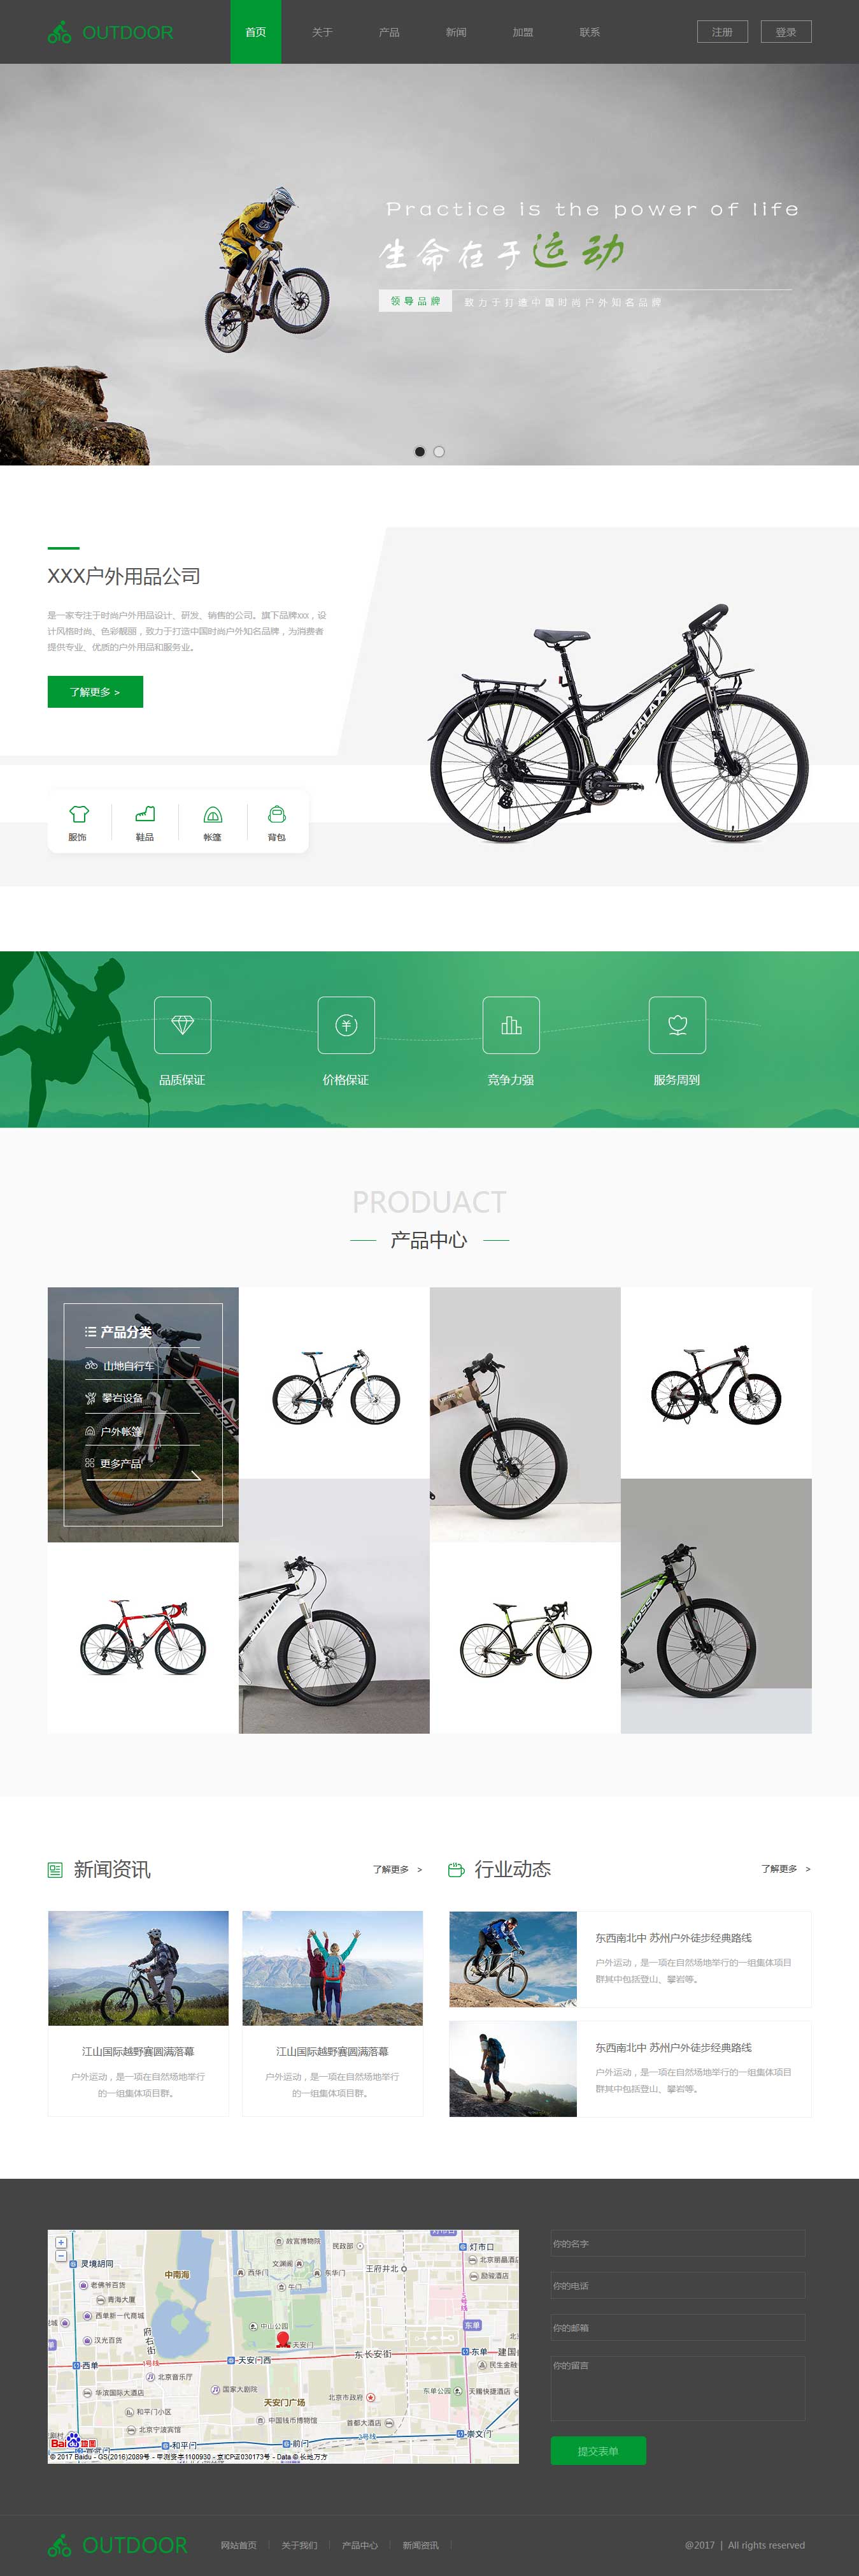Image resolution: width=859 pixels, height=2576 pixels.
Task: Open the 产品 navigation menu item
Action: (390, 32)
